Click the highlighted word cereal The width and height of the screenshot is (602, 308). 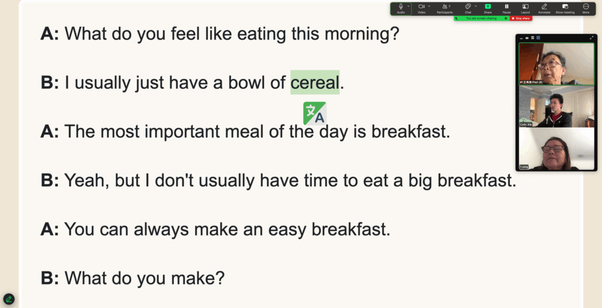[315, 83]
